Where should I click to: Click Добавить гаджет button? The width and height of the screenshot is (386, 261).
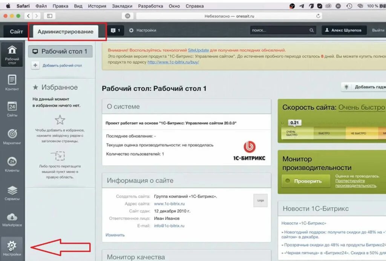(365, 87)
